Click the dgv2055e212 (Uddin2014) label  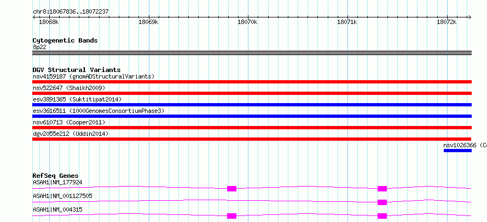click(x=71, y=134)
